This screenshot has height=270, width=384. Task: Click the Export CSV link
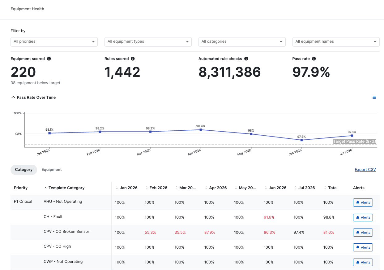[x=365, y=170]
